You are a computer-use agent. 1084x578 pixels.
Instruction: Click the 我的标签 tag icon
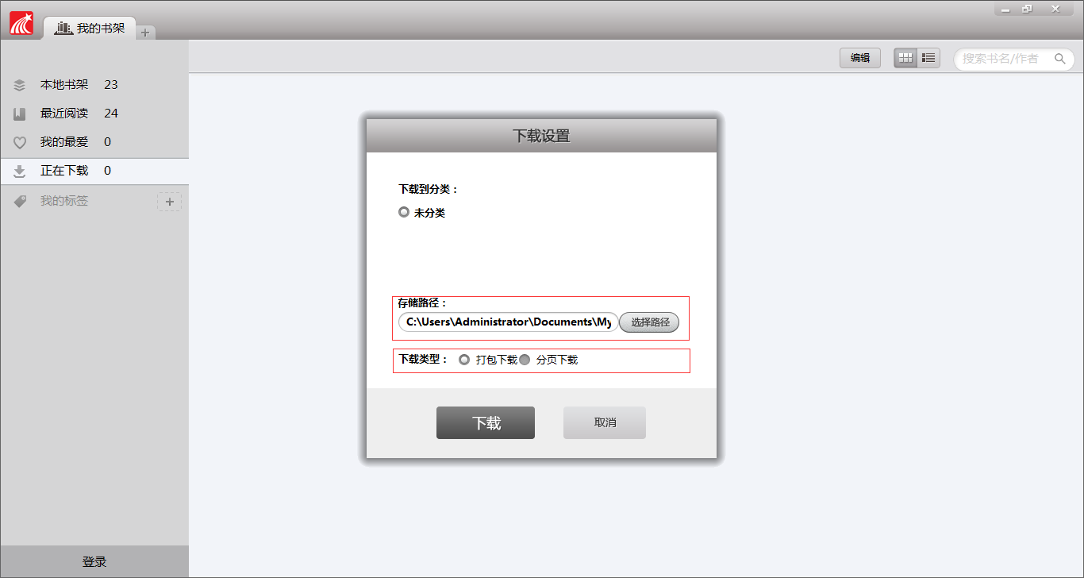tap(20, 202)
